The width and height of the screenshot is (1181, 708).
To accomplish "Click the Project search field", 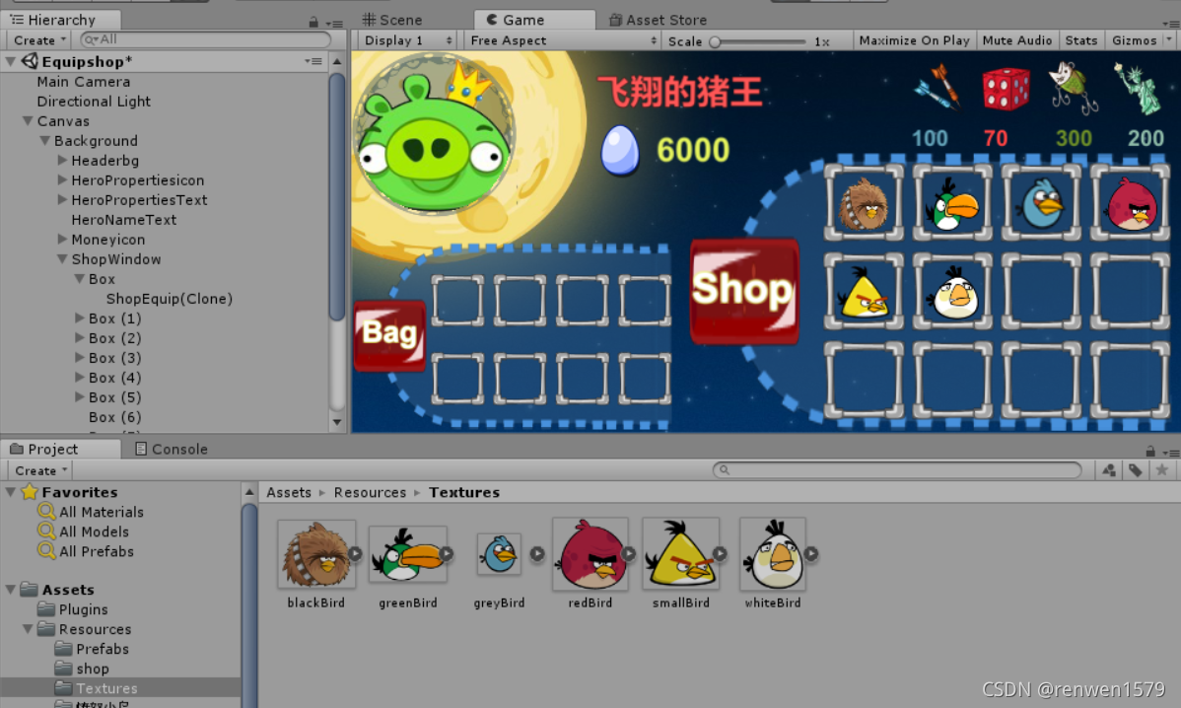I will click(x=897, y=470).
